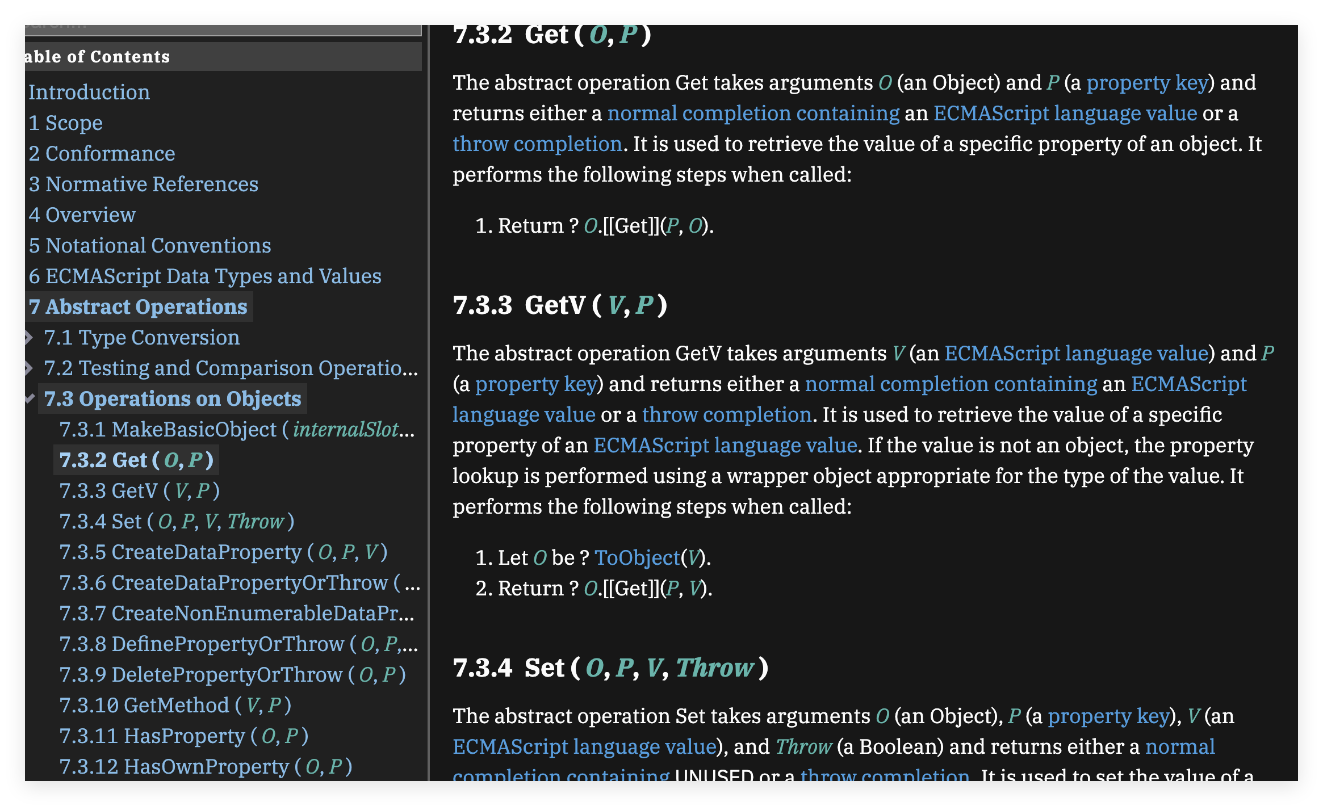Open 'throw completion' link under Get section

[537, 144]
